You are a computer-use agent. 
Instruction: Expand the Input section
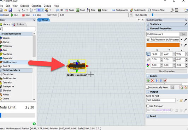click(148, 116)
